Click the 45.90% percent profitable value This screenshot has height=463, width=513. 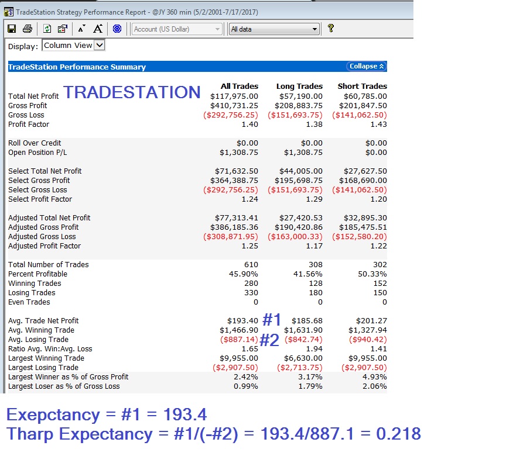pos(244,274)
